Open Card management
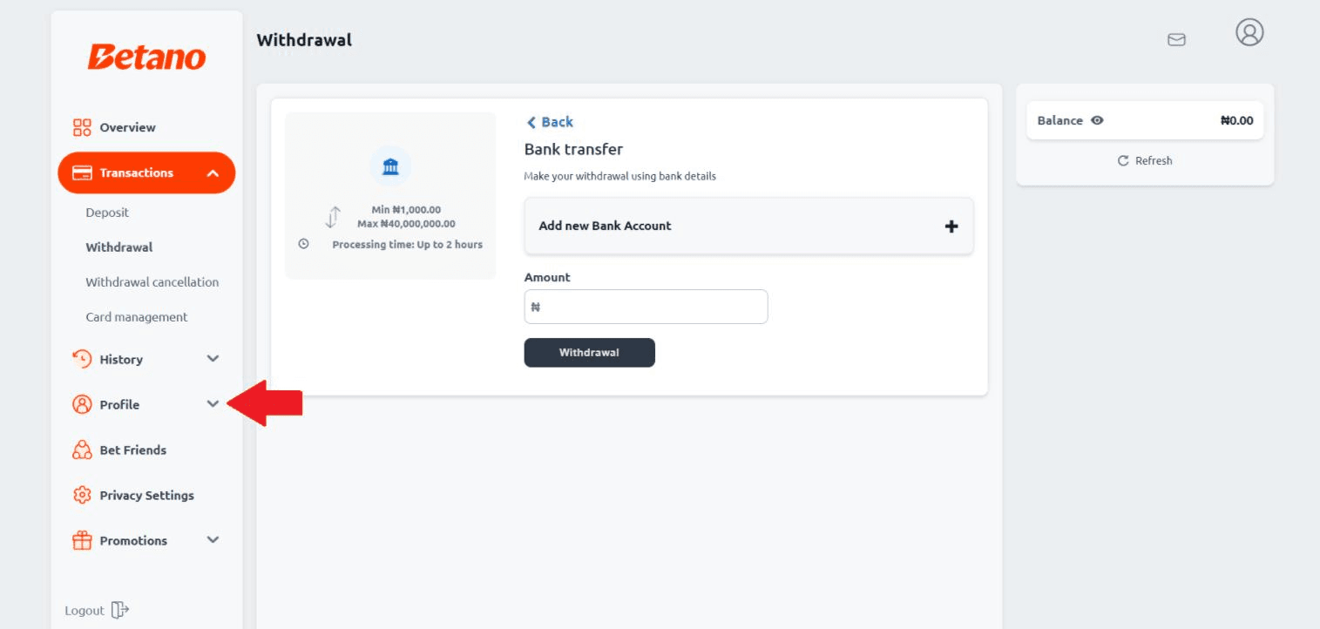Viewport: 1320px width, 629px height. point(136,317)
